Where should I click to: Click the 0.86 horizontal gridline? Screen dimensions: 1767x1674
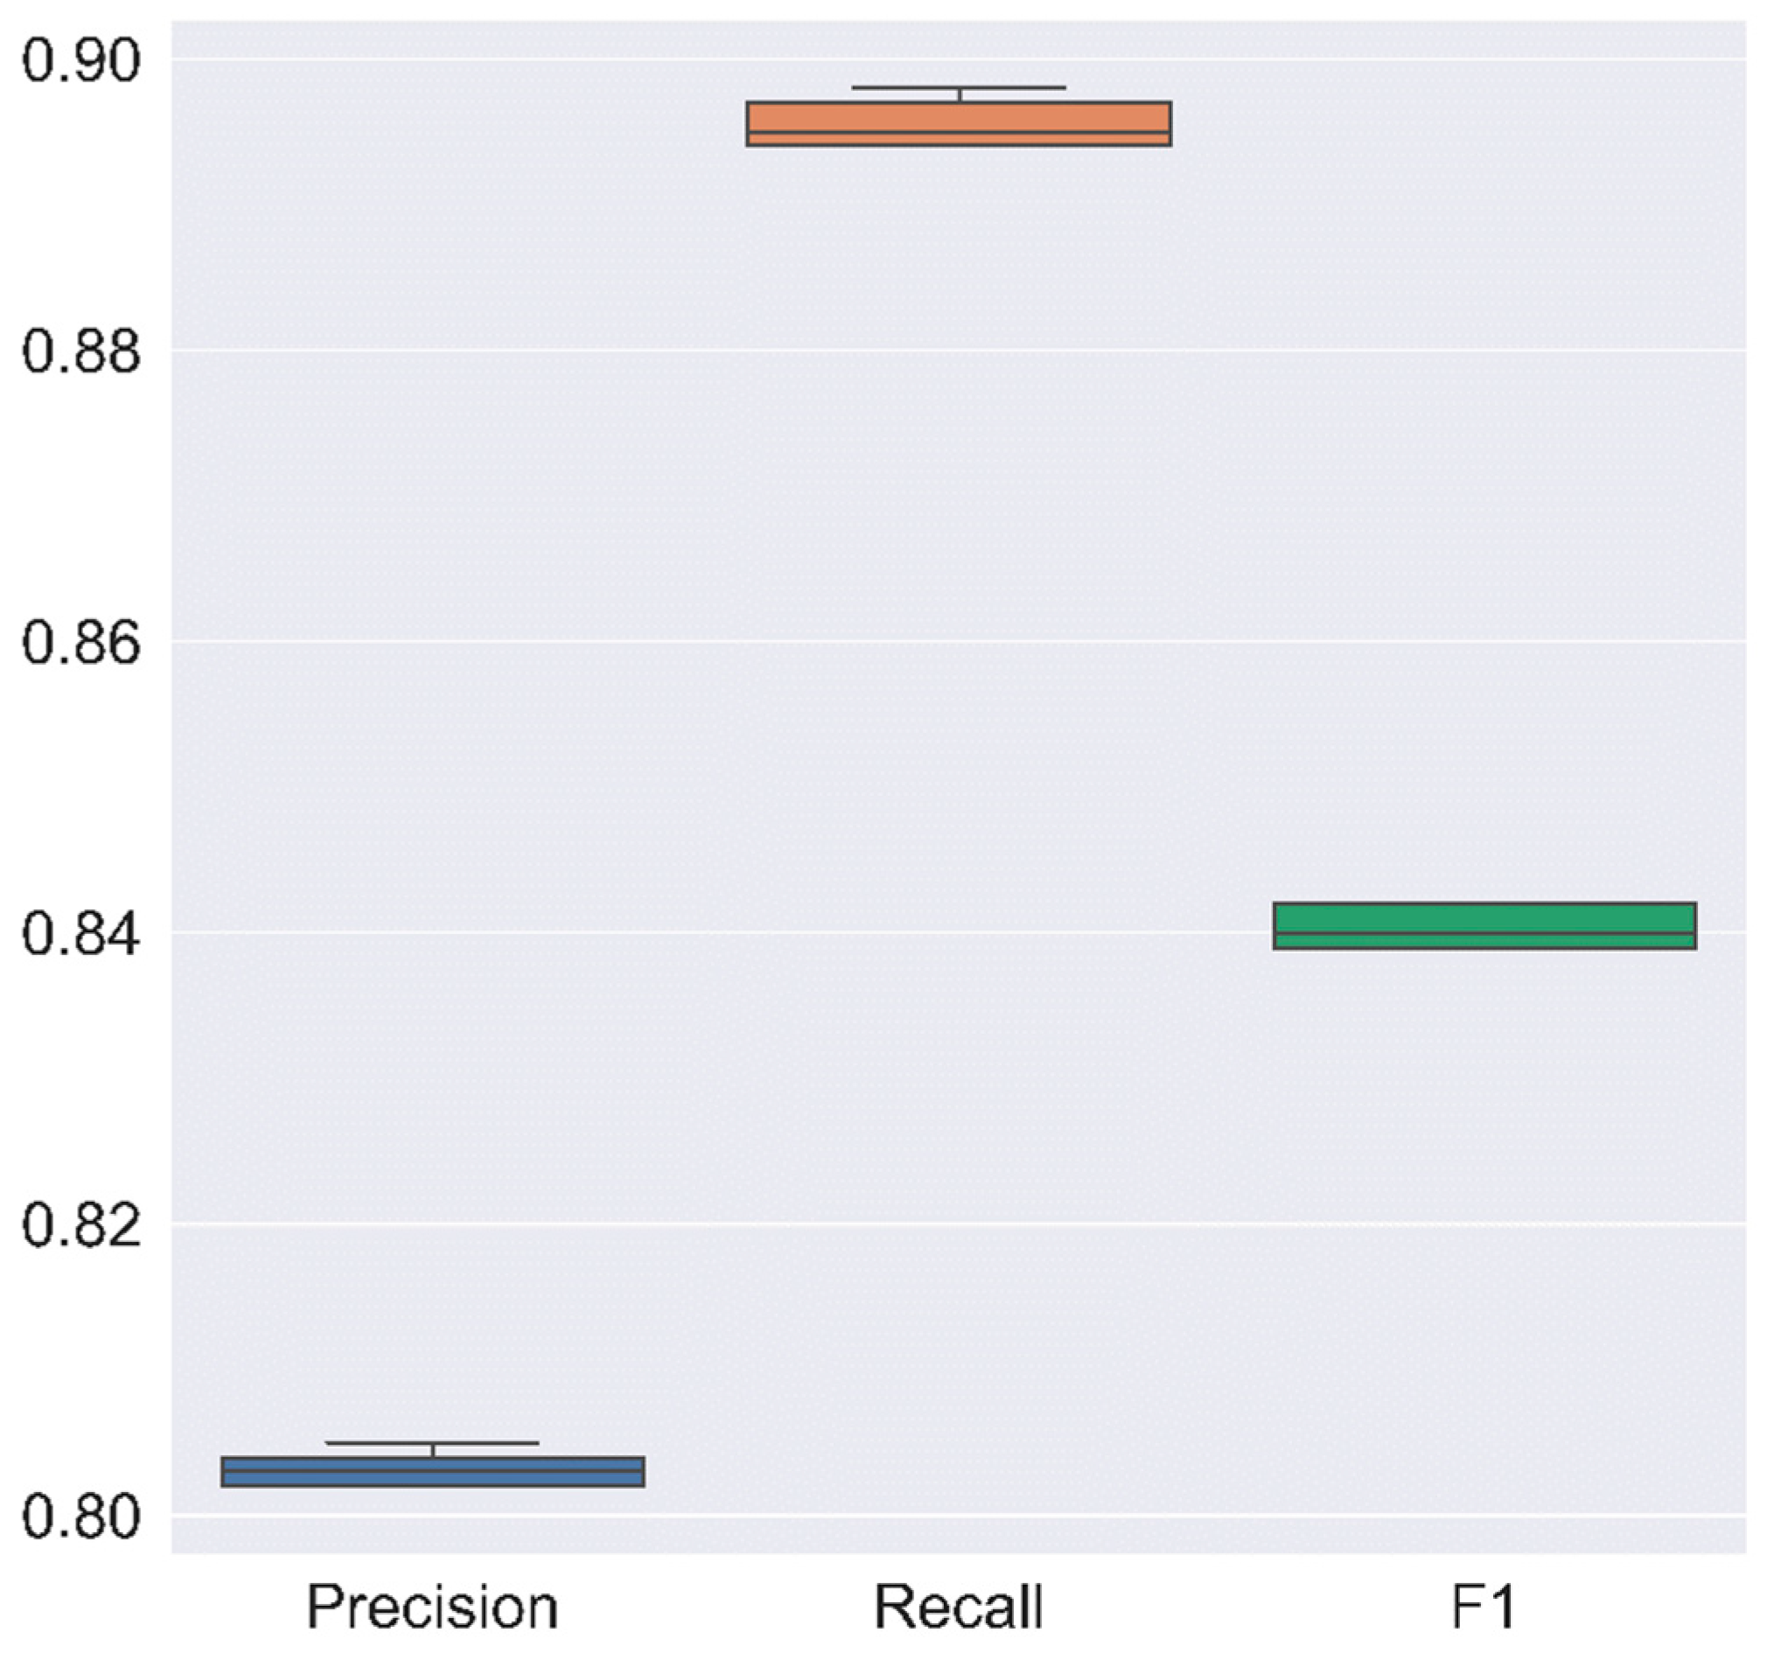point(892,642)
